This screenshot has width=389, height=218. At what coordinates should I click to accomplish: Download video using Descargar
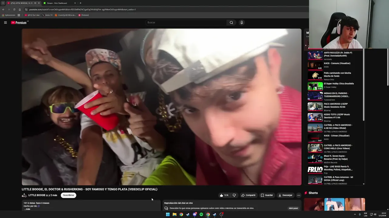pos(285,195)
